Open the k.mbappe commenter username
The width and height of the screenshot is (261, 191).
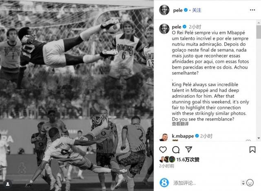point(183,136)
